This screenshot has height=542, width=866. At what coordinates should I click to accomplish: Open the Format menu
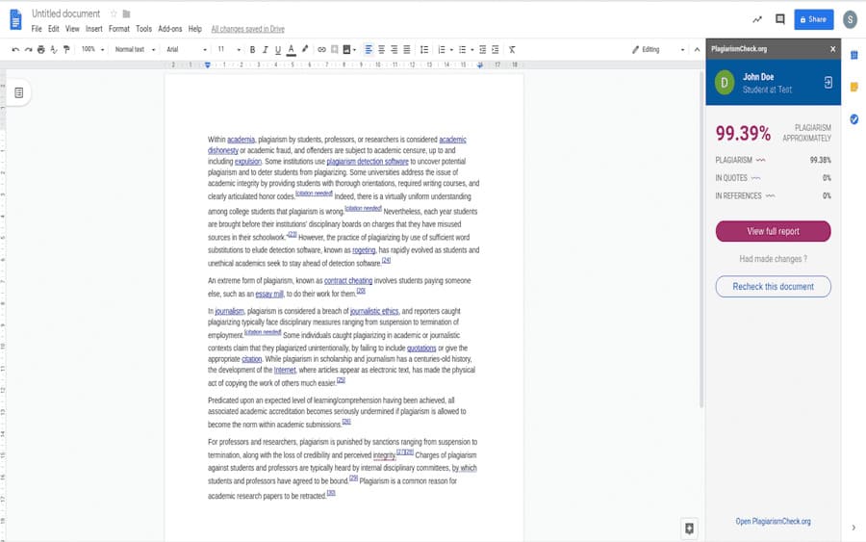(x=118, y=29)
